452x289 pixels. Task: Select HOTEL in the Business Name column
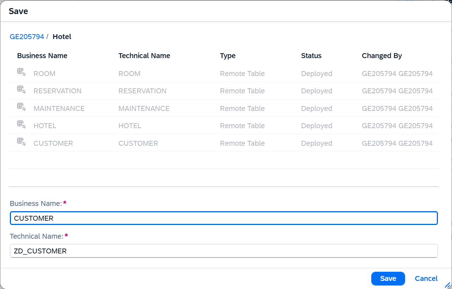45,126
